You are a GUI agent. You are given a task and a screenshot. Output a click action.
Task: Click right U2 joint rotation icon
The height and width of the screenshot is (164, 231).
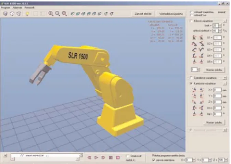click(x=202, y=43)
